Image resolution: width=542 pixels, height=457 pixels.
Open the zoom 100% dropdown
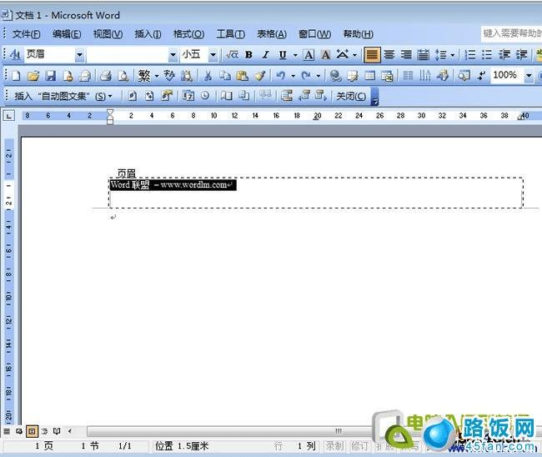tap(528, 75)
